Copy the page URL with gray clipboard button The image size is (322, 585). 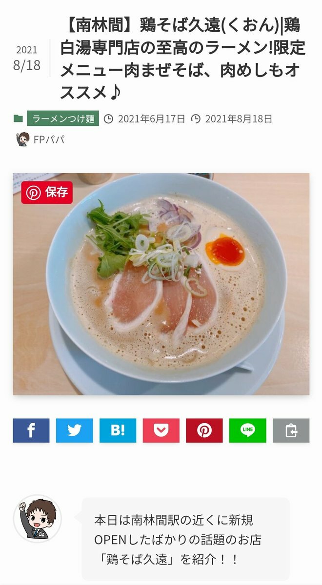tap(291, 430)
